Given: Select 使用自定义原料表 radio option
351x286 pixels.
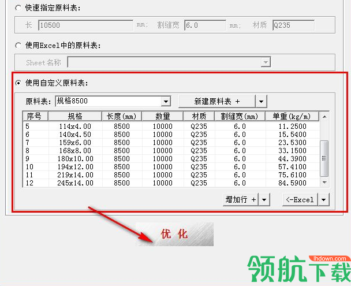Looking at the screenshot, I should click(x=18, y=83).
